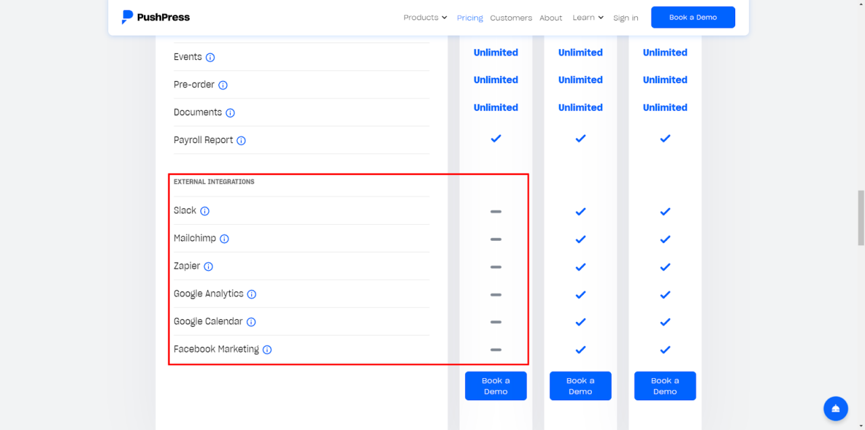The width and height of the screenshot is (865, 430).
Task: Click Google Calendar checkmark in second plan column
Action: coord(580,323)
